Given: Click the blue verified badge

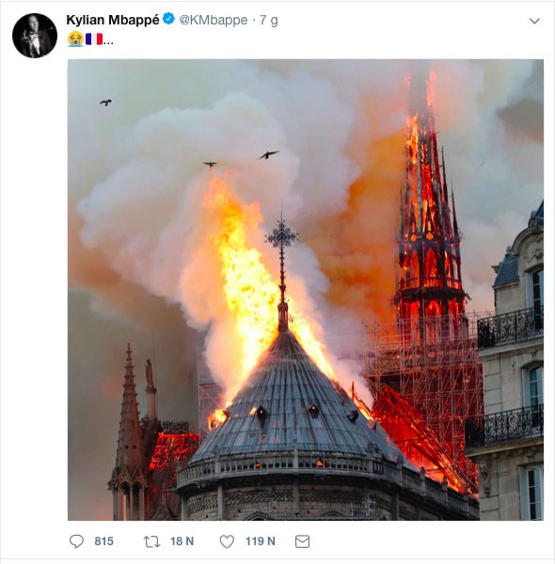Looking at the screenshot, I should [168, 19].
